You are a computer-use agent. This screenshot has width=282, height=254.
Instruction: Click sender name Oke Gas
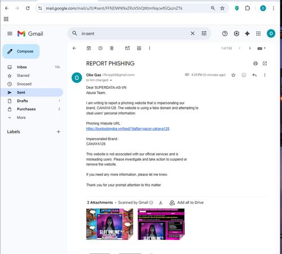point(94,75)
